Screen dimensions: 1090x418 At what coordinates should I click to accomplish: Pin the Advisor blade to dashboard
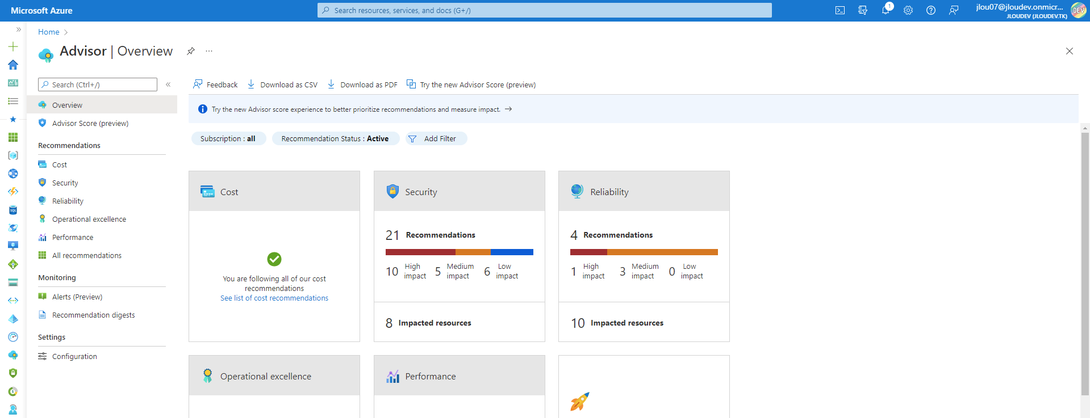(x=191, y=51)
